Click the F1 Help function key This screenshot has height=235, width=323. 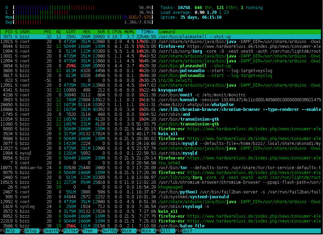[x=10, y=231]
